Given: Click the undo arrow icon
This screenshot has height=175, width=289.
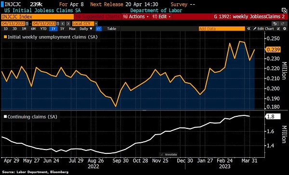Looking at the screenshot, I should click(x=275, y=24).
